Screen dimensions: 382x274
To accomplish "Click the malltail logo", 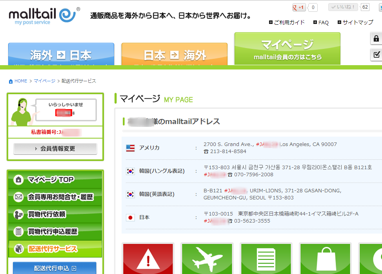I will tap(44, 16).
